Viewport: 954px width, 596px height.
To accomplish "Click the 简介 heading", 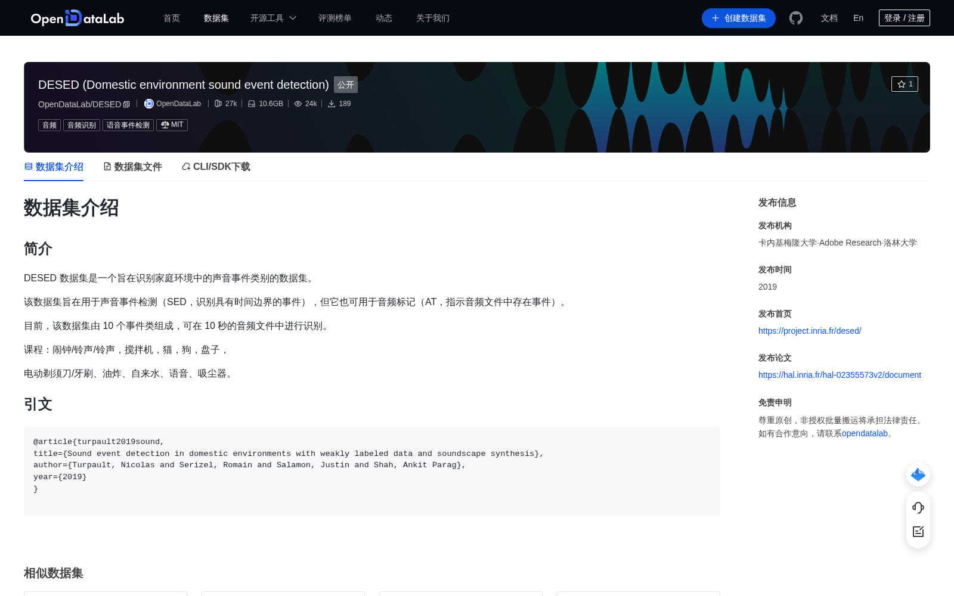I will pos(38,249).
